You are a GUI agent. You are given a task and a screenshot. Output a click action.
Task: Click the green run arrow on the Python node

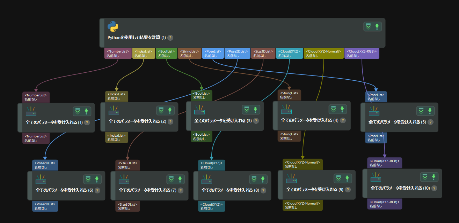tap(377, 26)
